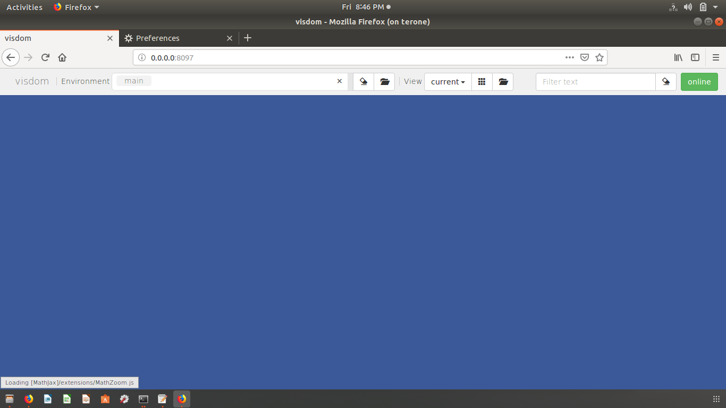The height and width of the screenshot is (408, 726).
Task: Open the first Firefox icon in dock
Action: point(29,399)
